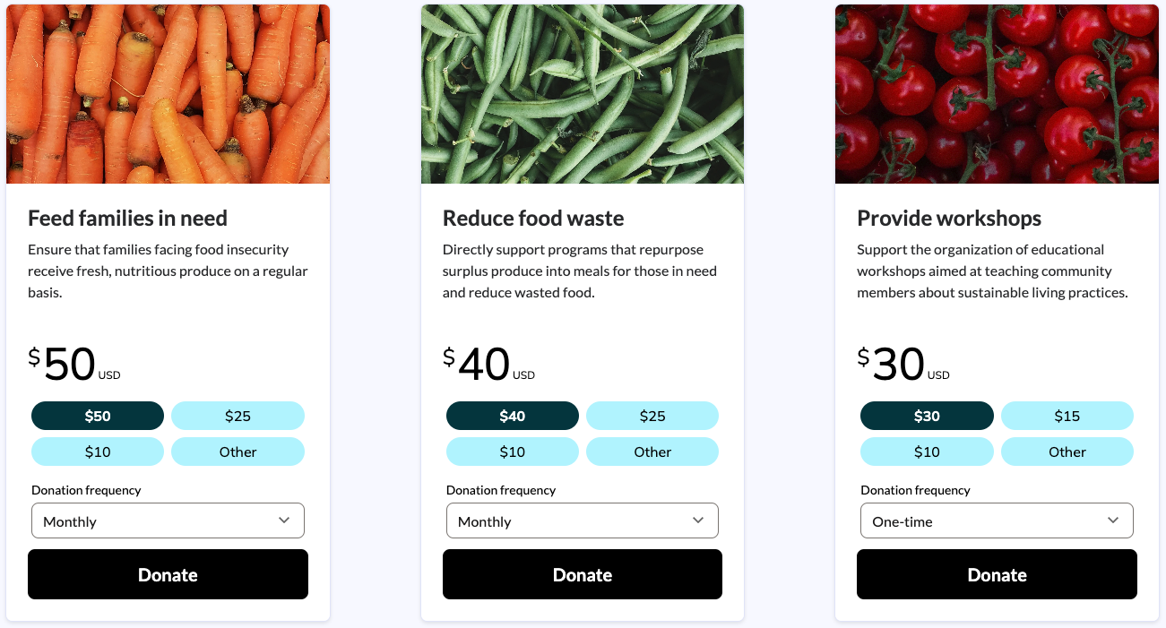Select the highlighted $50 donation amount
The height and width of the screenshot is (628, 1166).
click(98, 416)
